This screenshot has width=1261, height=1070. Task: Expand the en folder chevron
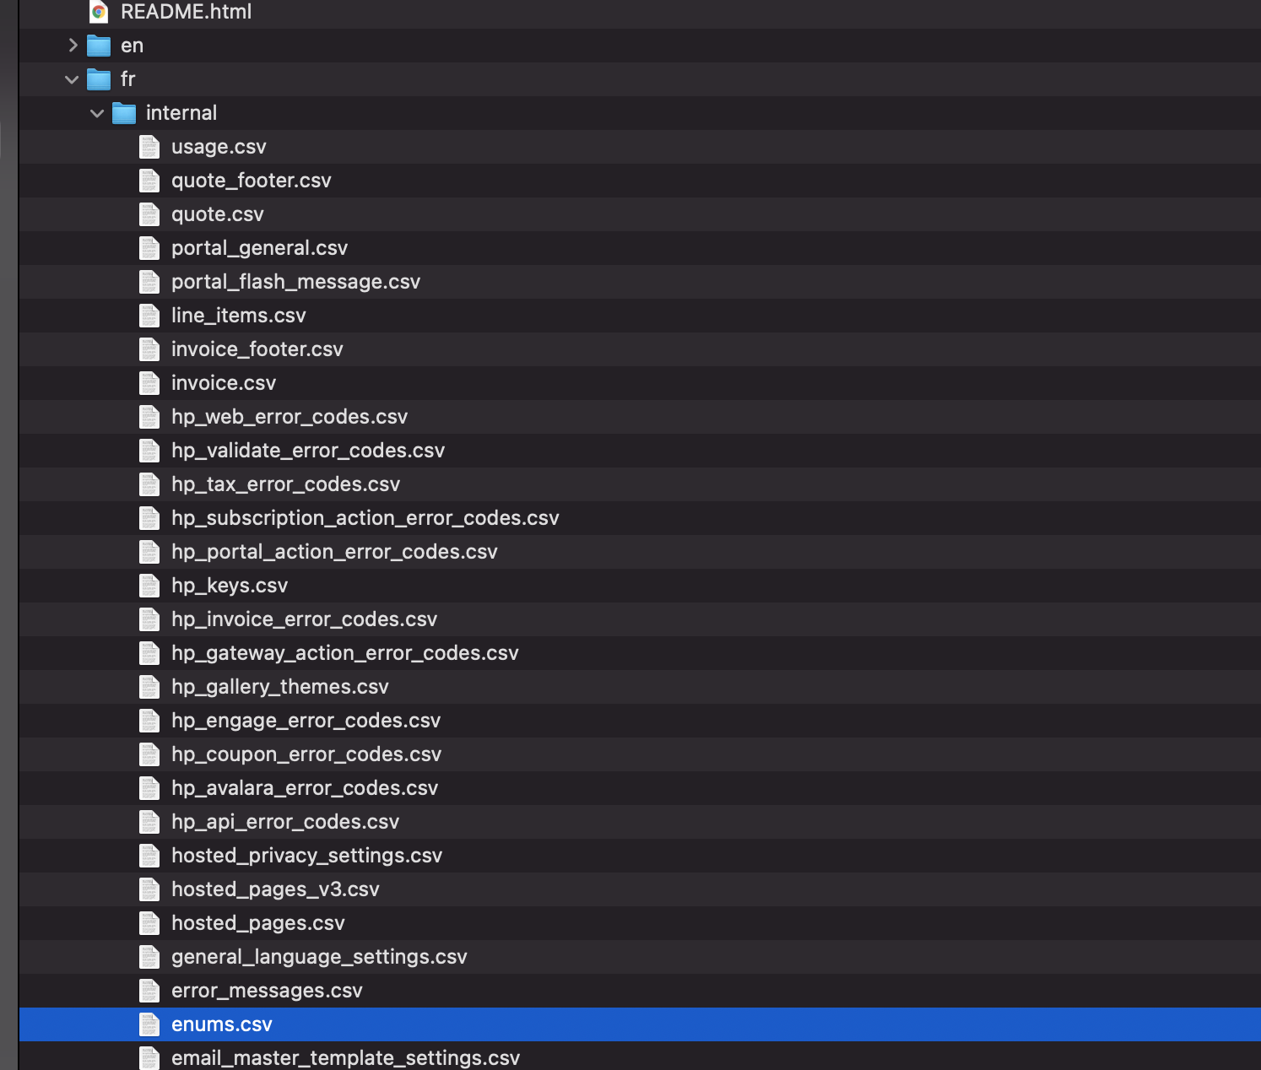(73, 46)
